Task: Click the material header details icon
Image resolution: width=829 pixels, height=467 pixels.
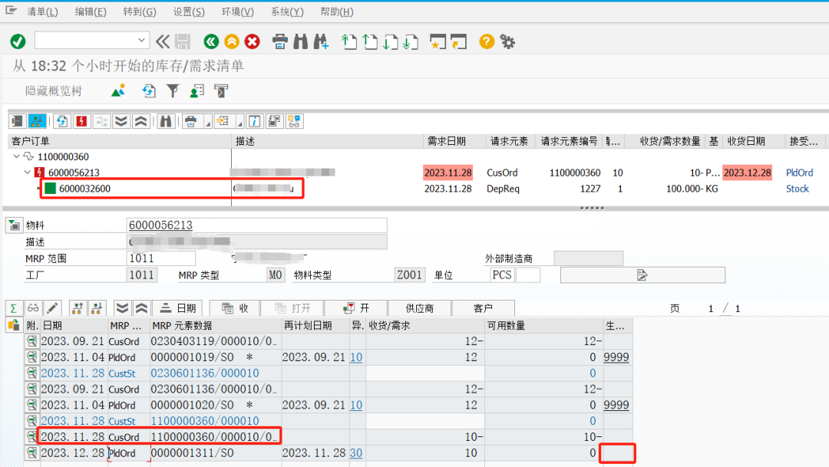Action: pyautogui.click(x=14, y=225)
